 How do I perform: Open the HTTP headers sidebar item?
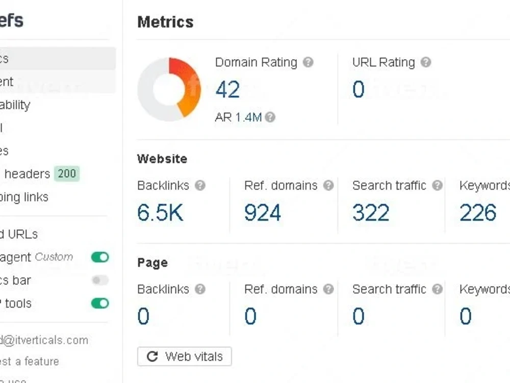[25, 174]
